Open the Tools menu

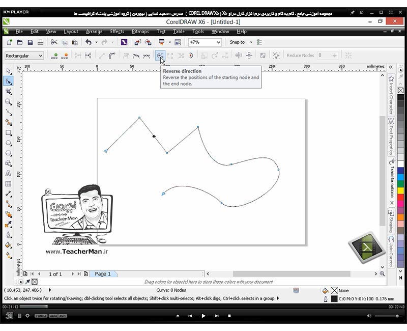198,32
